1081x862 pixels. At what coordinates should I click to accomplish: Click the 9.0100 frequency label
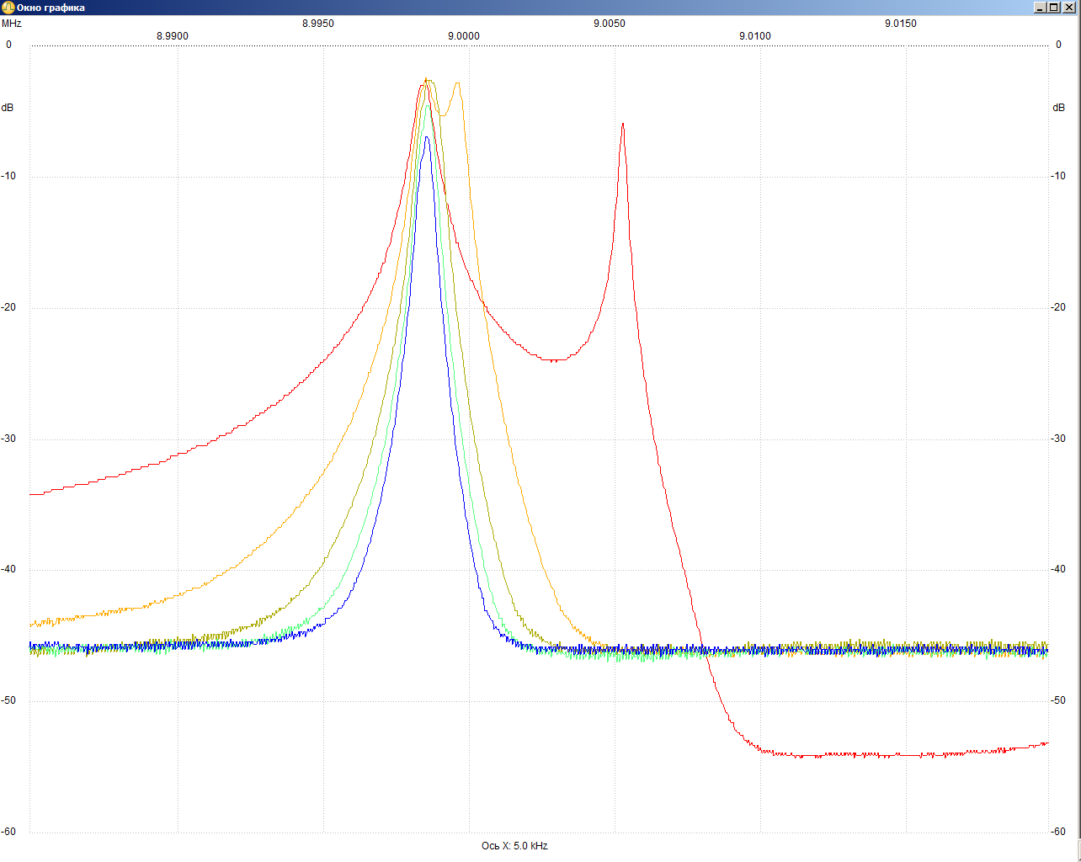(x=755, y=36)
